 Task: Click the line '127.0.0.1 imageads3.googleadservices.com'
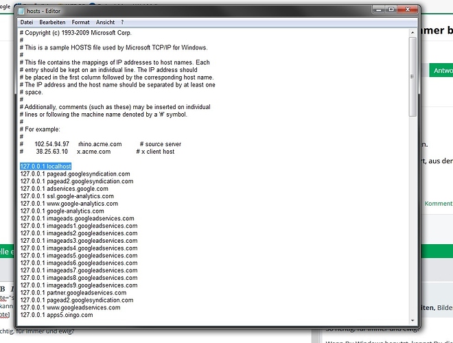click(79, 241)
